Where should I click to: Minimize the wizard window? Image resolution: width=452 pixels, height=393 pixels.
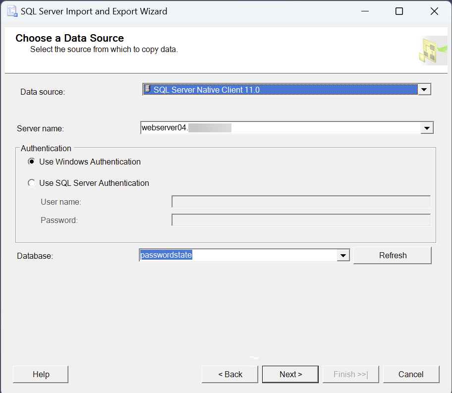click(x=365, y=11)
